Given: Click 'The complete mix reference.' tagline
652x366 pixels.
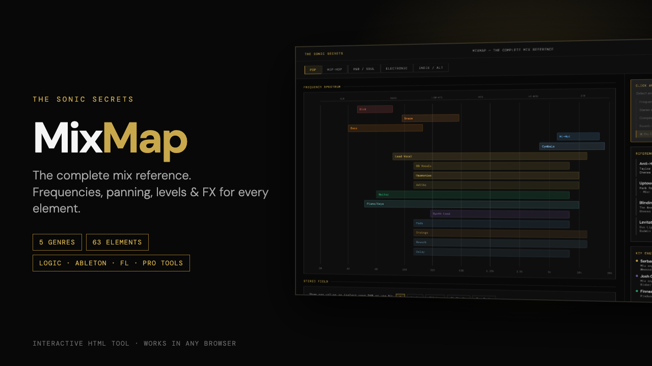Looking at the screenshot, I should coord(112,175).
